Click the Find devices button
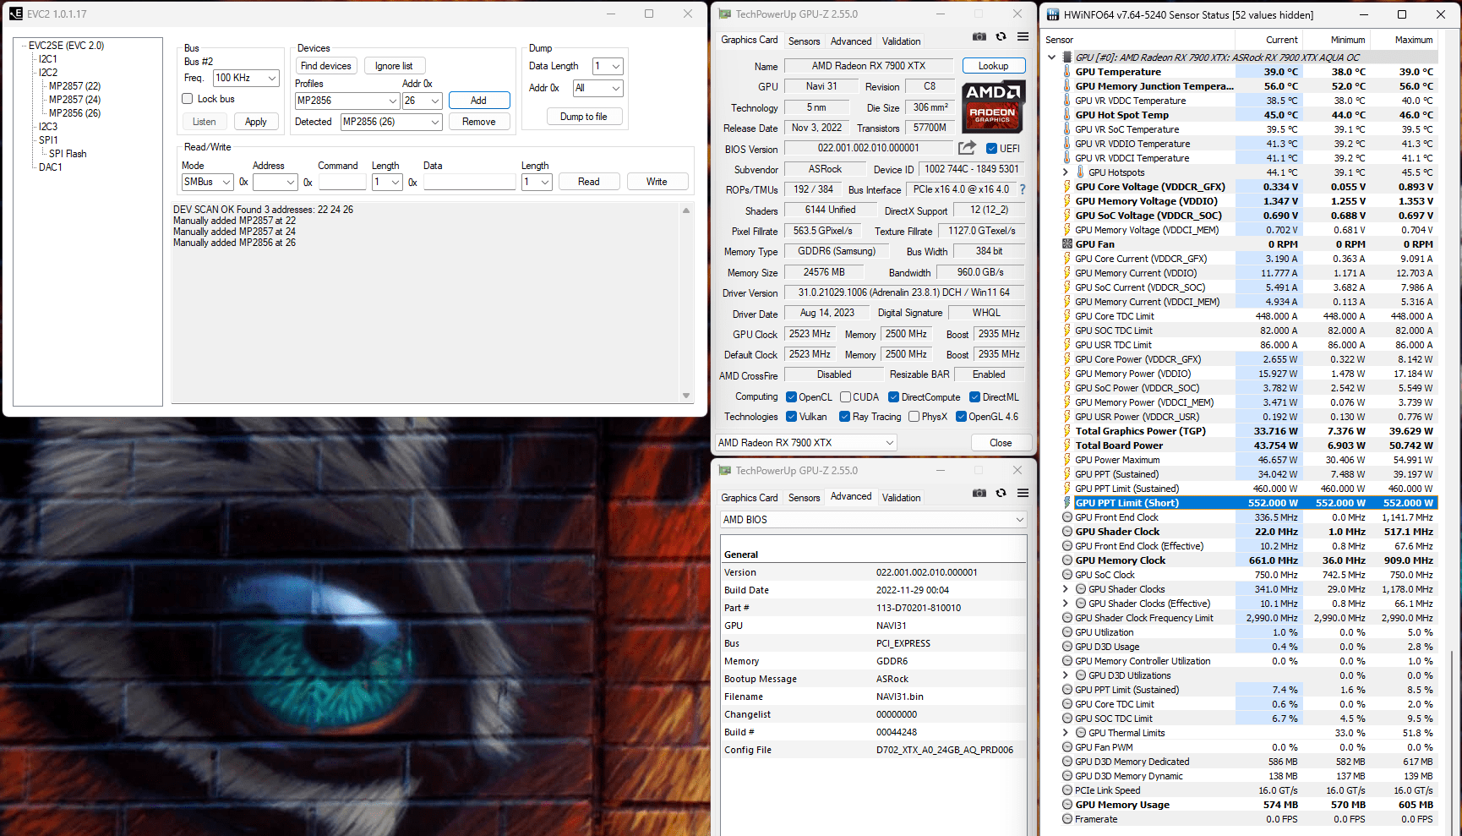Image resolution: width=1462 pixels, height=836 pixels. click(326, 66)
